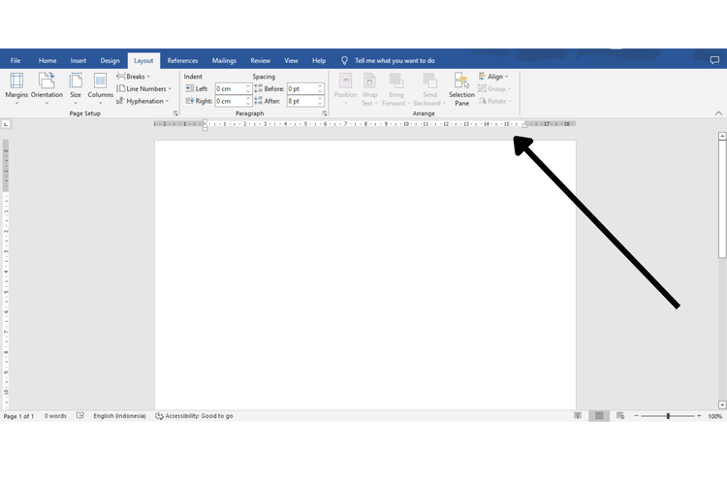Switch to the Review tab
The image size is (727, 485).
click(260, 60)
